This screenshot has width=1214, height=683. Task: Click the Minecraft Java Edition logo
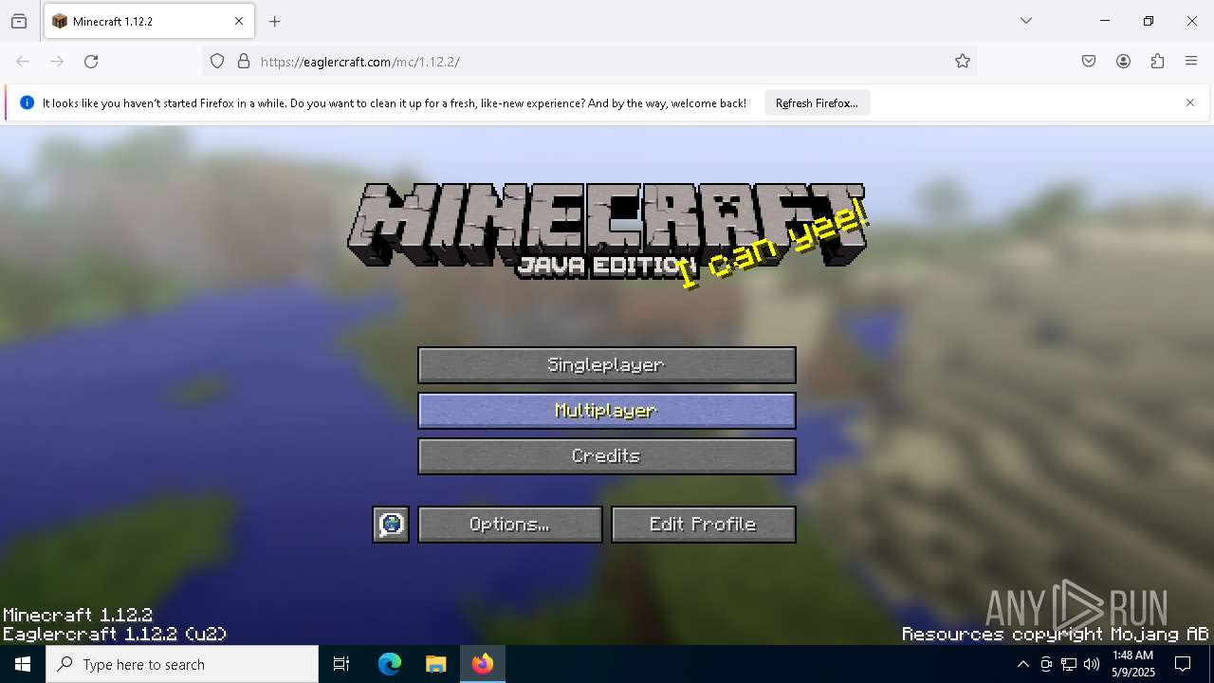click(607, 231)
